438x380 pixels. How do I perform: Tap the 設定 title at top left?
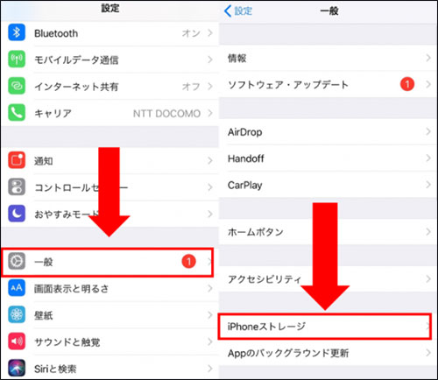110,8
